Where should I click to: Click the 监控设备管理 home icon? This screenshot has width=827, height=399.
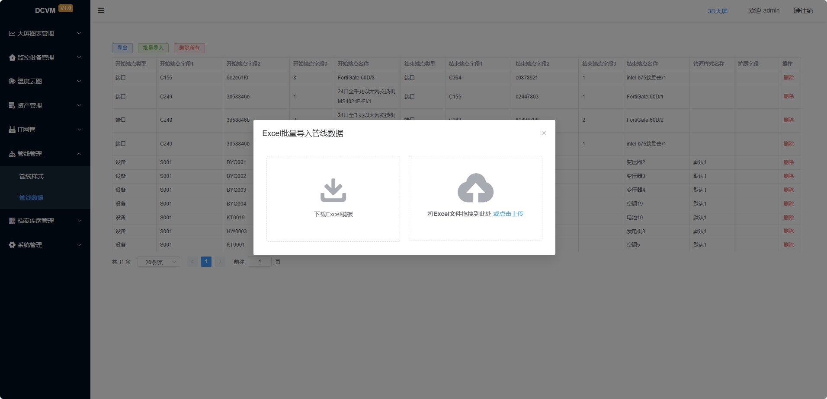pos(12,57)
